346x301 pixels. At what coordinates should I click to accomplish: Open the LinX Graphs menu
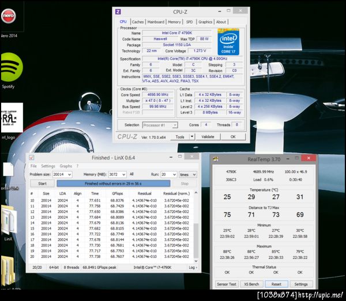click(66, 166)
